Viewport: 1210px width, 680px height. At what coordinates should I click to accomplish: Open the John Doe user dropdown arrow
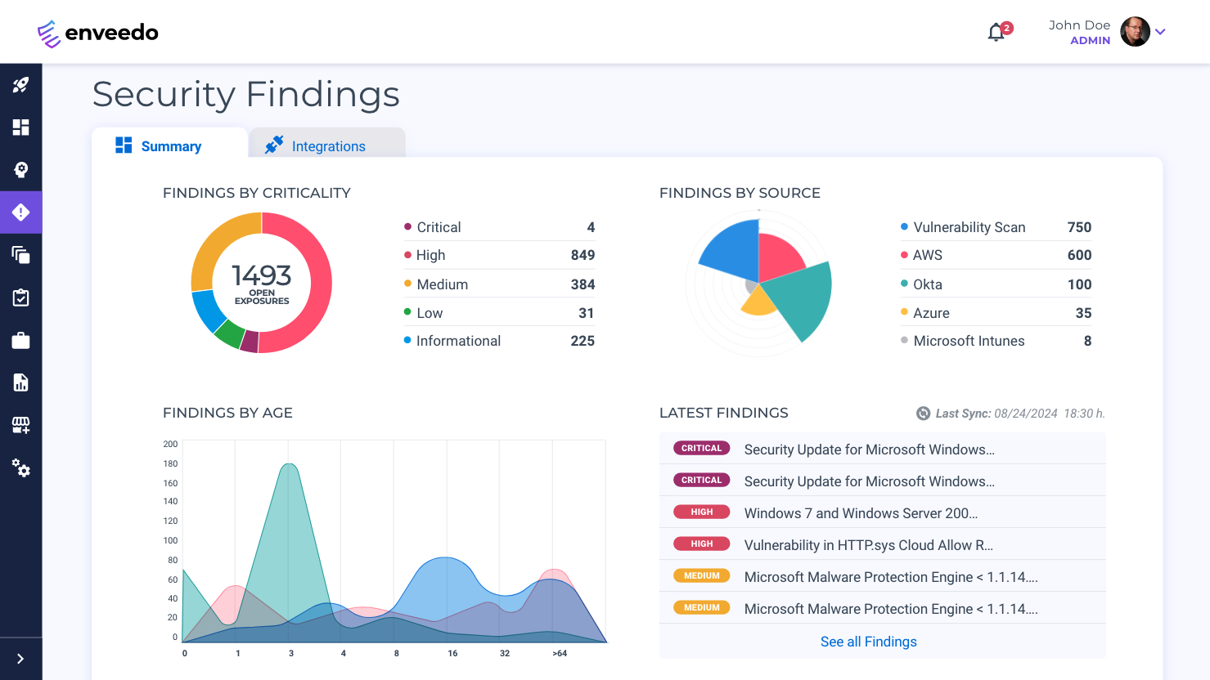click(1160, 32)
